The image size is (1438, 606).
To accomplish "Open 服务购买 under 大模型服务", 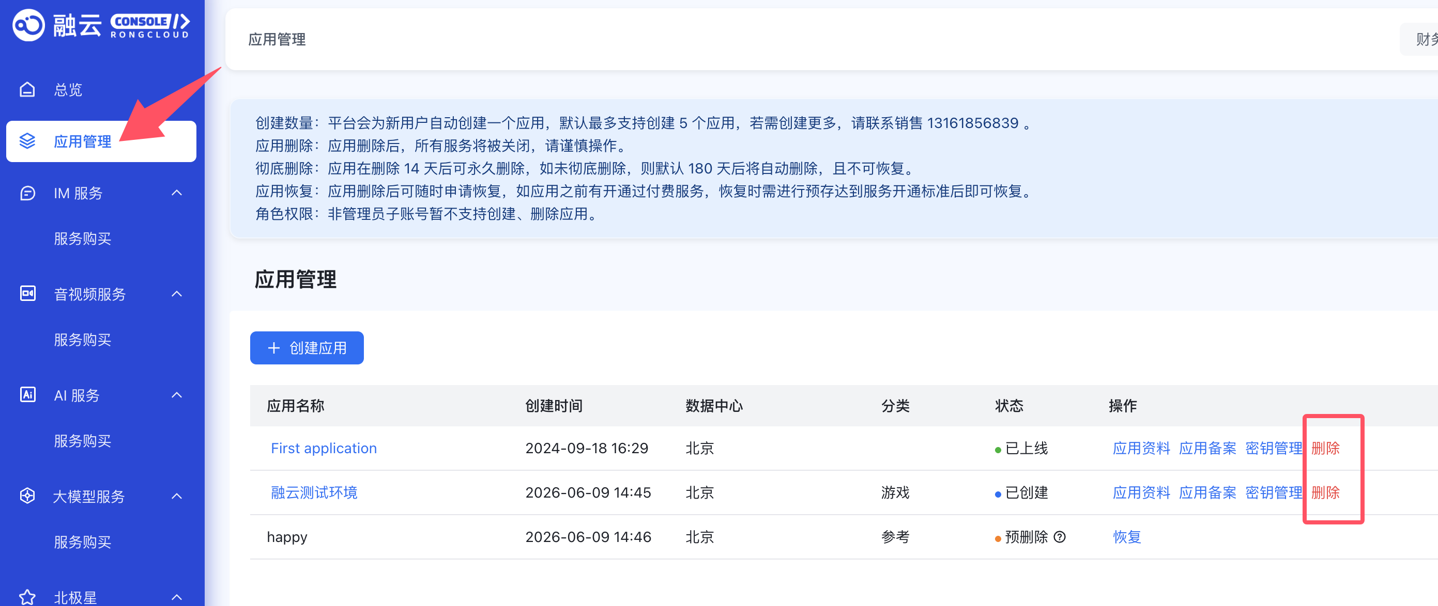I will pos(83,542).
